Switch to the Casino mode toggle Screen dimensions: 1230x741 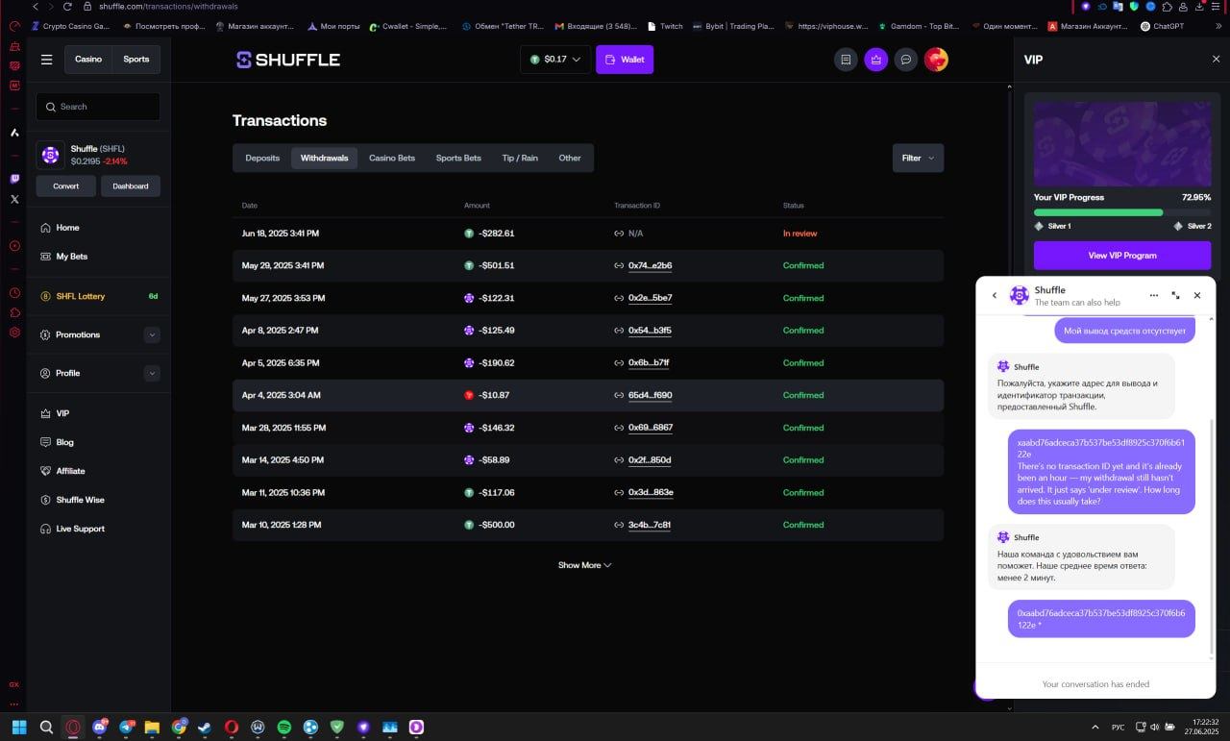click(88, 60)
